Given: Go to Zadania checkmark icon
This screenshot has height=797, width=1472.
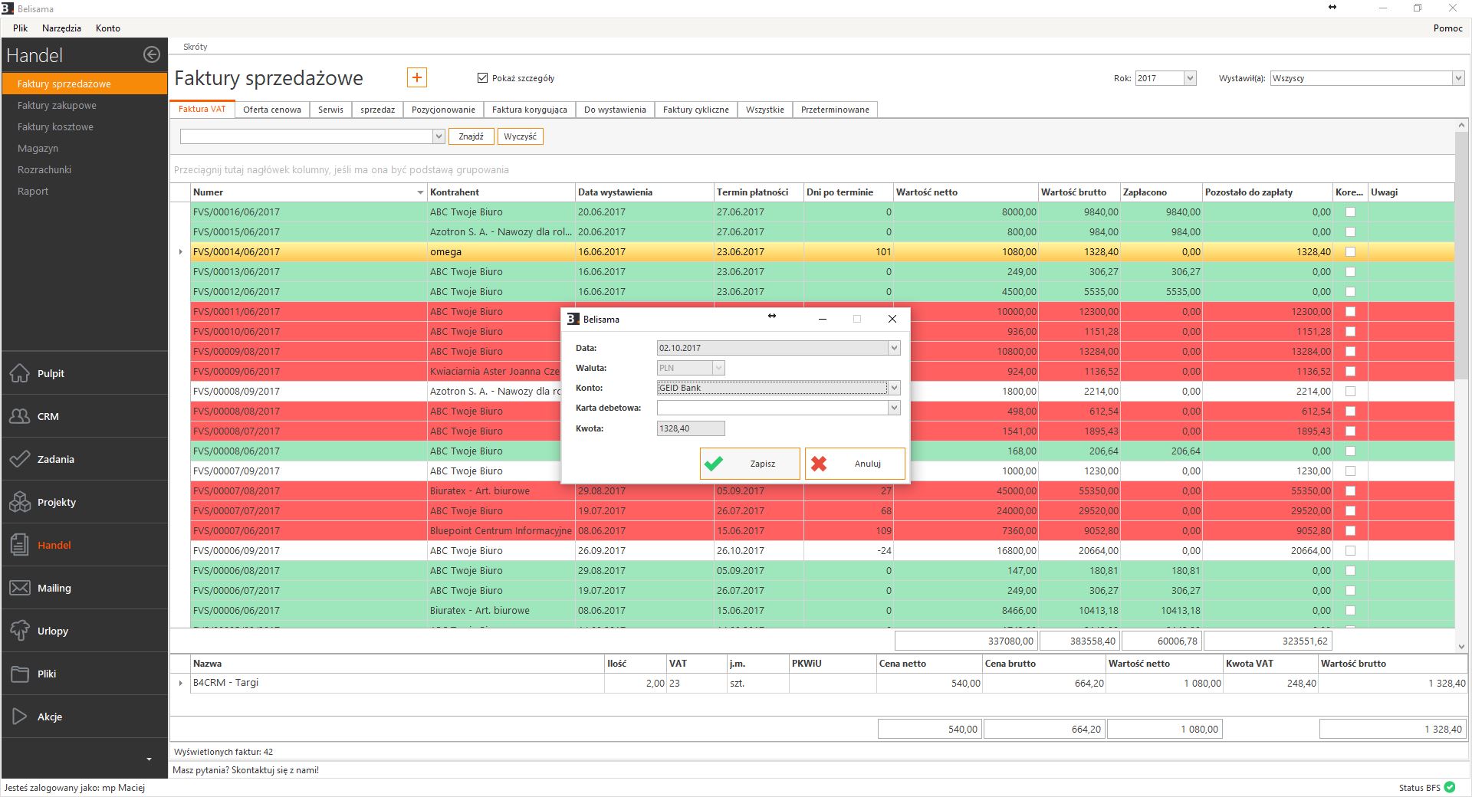Looking at the screenshot, I should click(20, 459).
